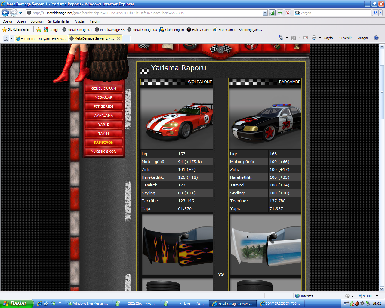385x308 pixels.
Task: Click the paper note icon in game banner
Action: (x=168, y=47)
